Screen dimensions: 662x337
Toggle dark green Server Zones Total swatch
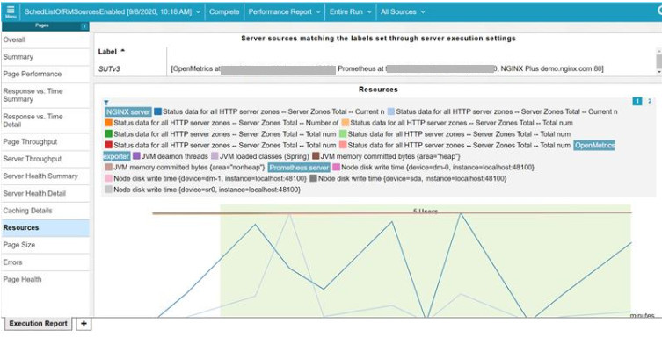(108, 134)
